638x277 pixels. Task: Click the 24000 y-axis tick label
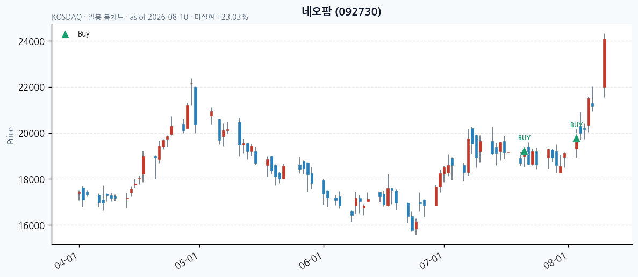click(31, 41)
